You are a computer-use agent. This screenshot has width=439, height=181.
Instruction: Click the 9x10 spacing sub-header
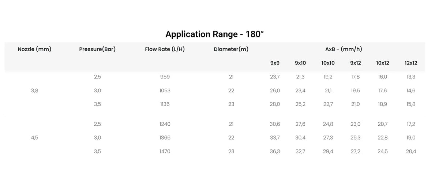[x=300, y=63]
